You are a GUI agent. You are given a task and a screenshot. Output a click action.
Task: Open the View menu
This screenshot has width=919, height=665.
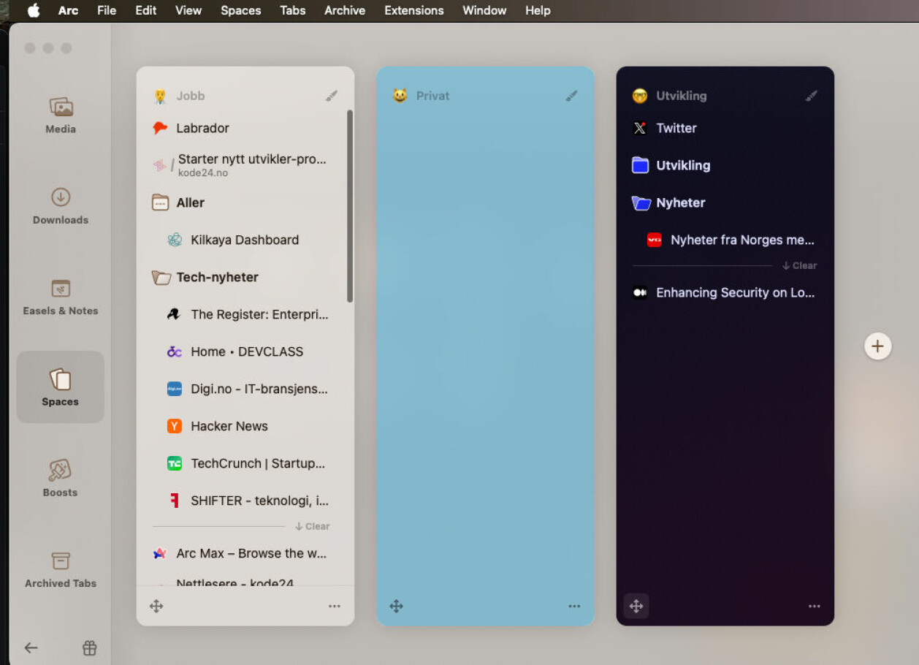tap(188, 10)
